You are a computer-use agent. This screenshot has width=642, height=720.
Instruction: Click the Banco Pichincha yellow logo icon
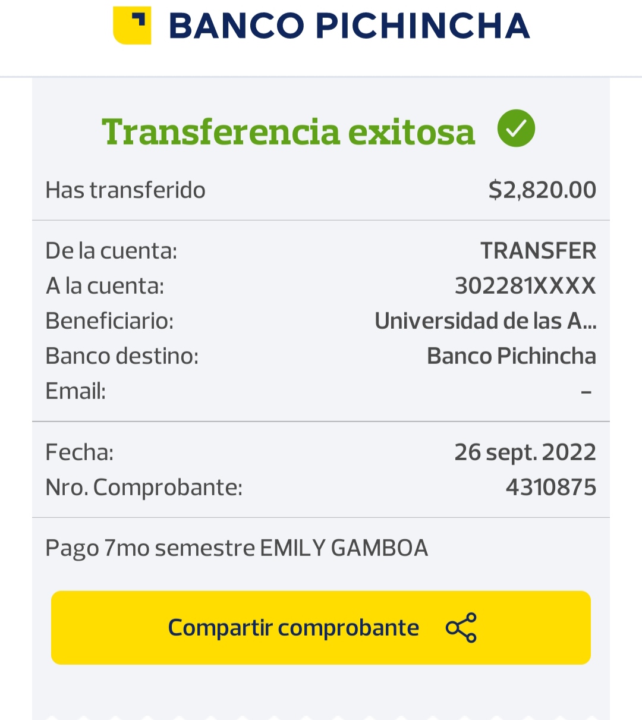tap(132, 25)
